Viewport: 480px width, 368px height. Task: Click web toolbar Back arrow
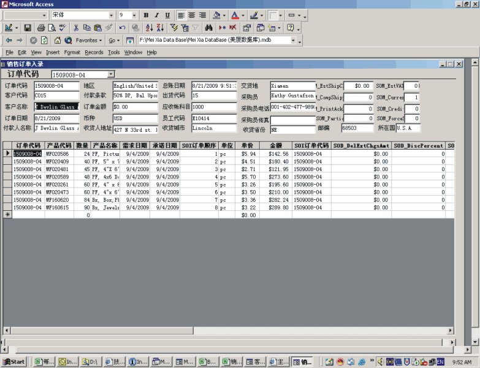[x=9, y=40]
